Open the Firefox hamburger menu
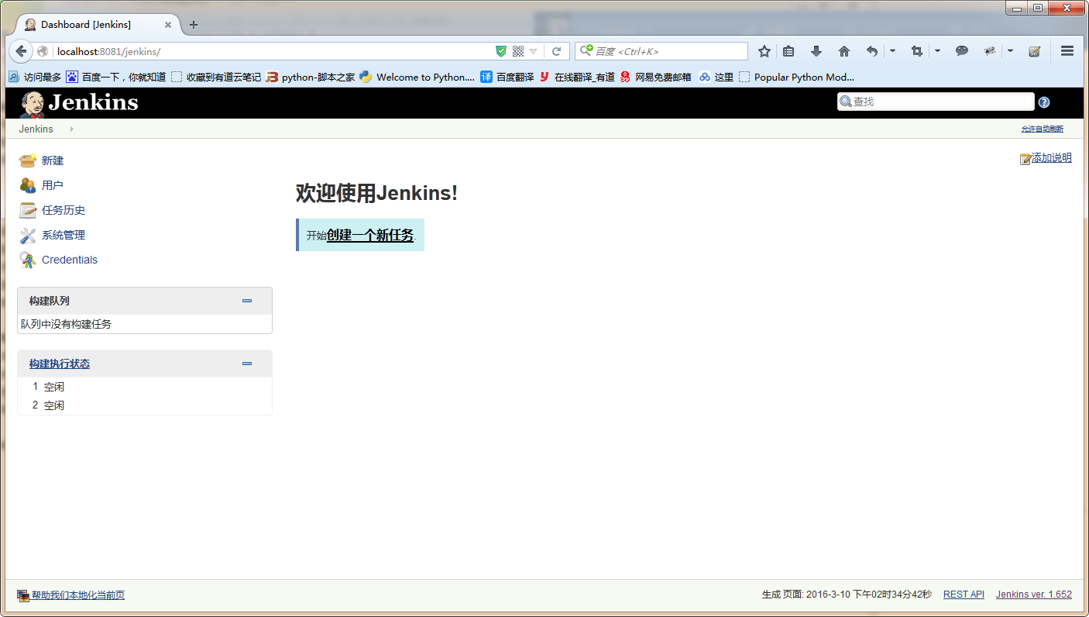The image size is (1089, 617). pos(1067,51)
